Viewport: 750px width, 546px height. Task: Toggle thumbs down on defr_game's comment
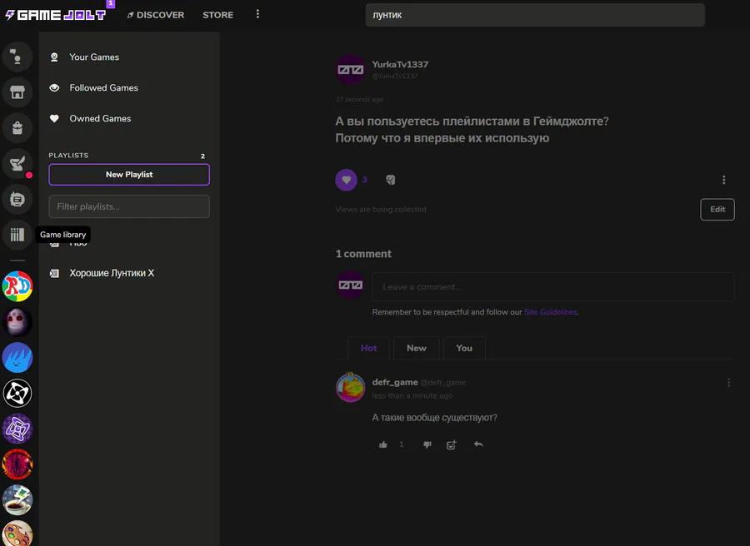(x=427, y=444)
